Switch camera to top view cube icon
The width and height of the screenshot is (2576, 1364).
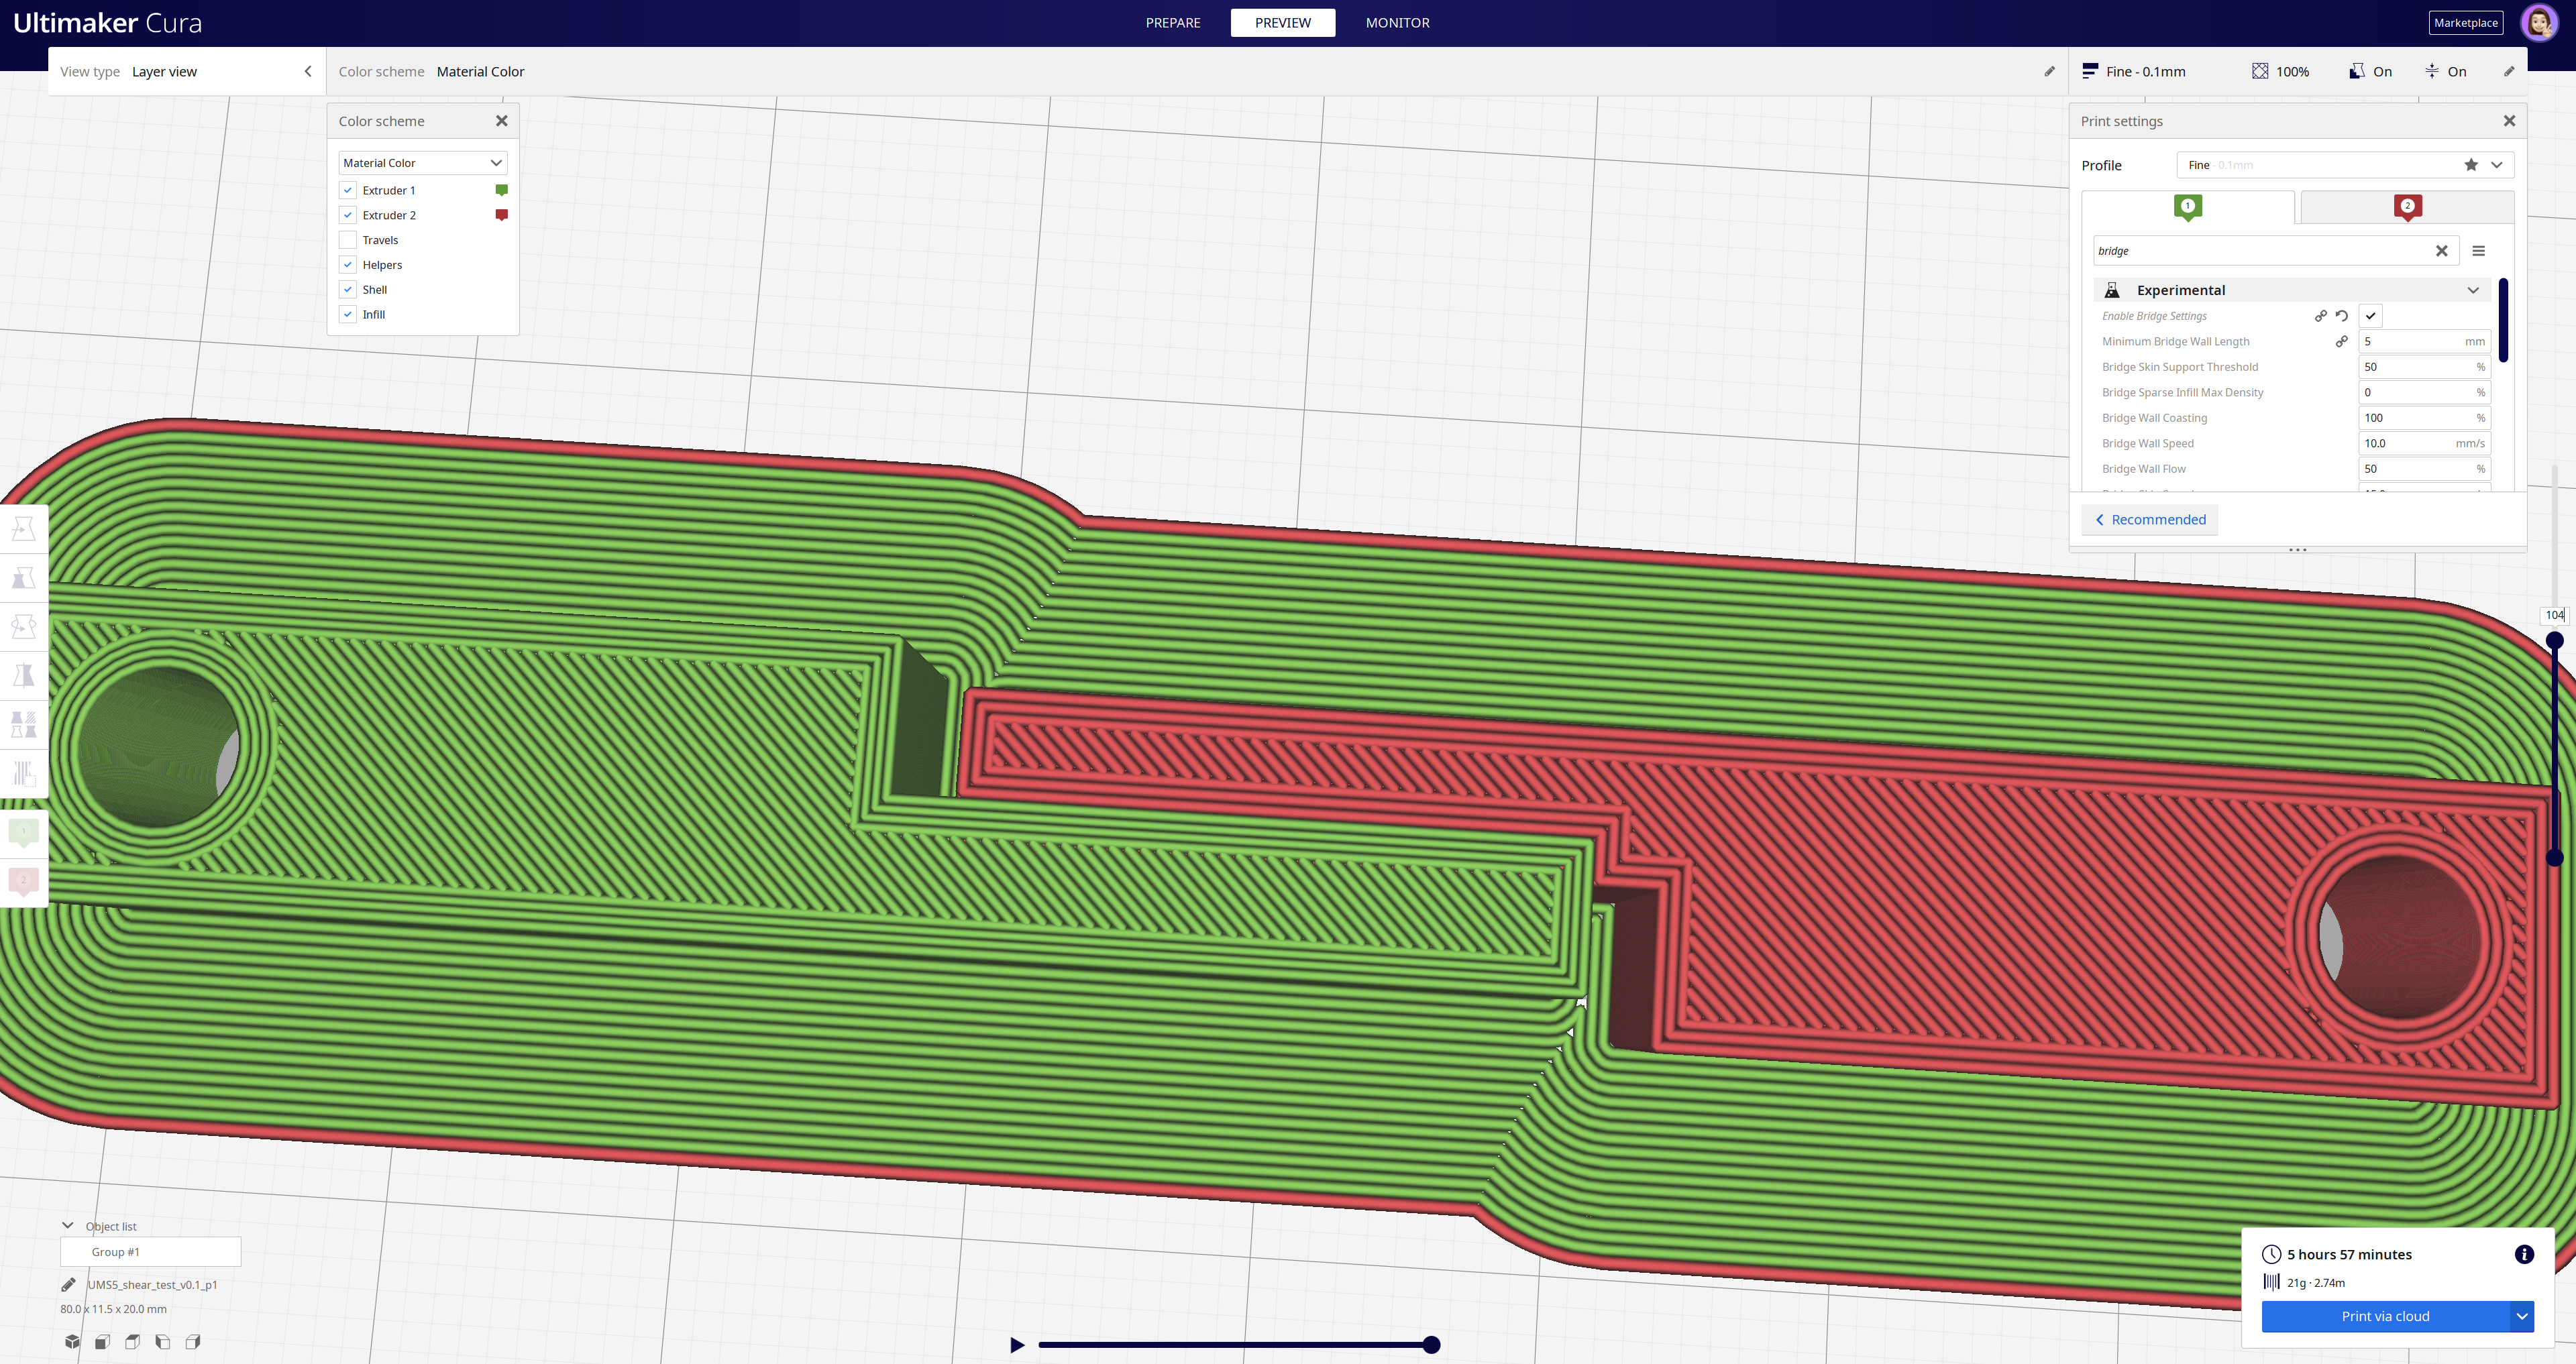coord(132,1342)
